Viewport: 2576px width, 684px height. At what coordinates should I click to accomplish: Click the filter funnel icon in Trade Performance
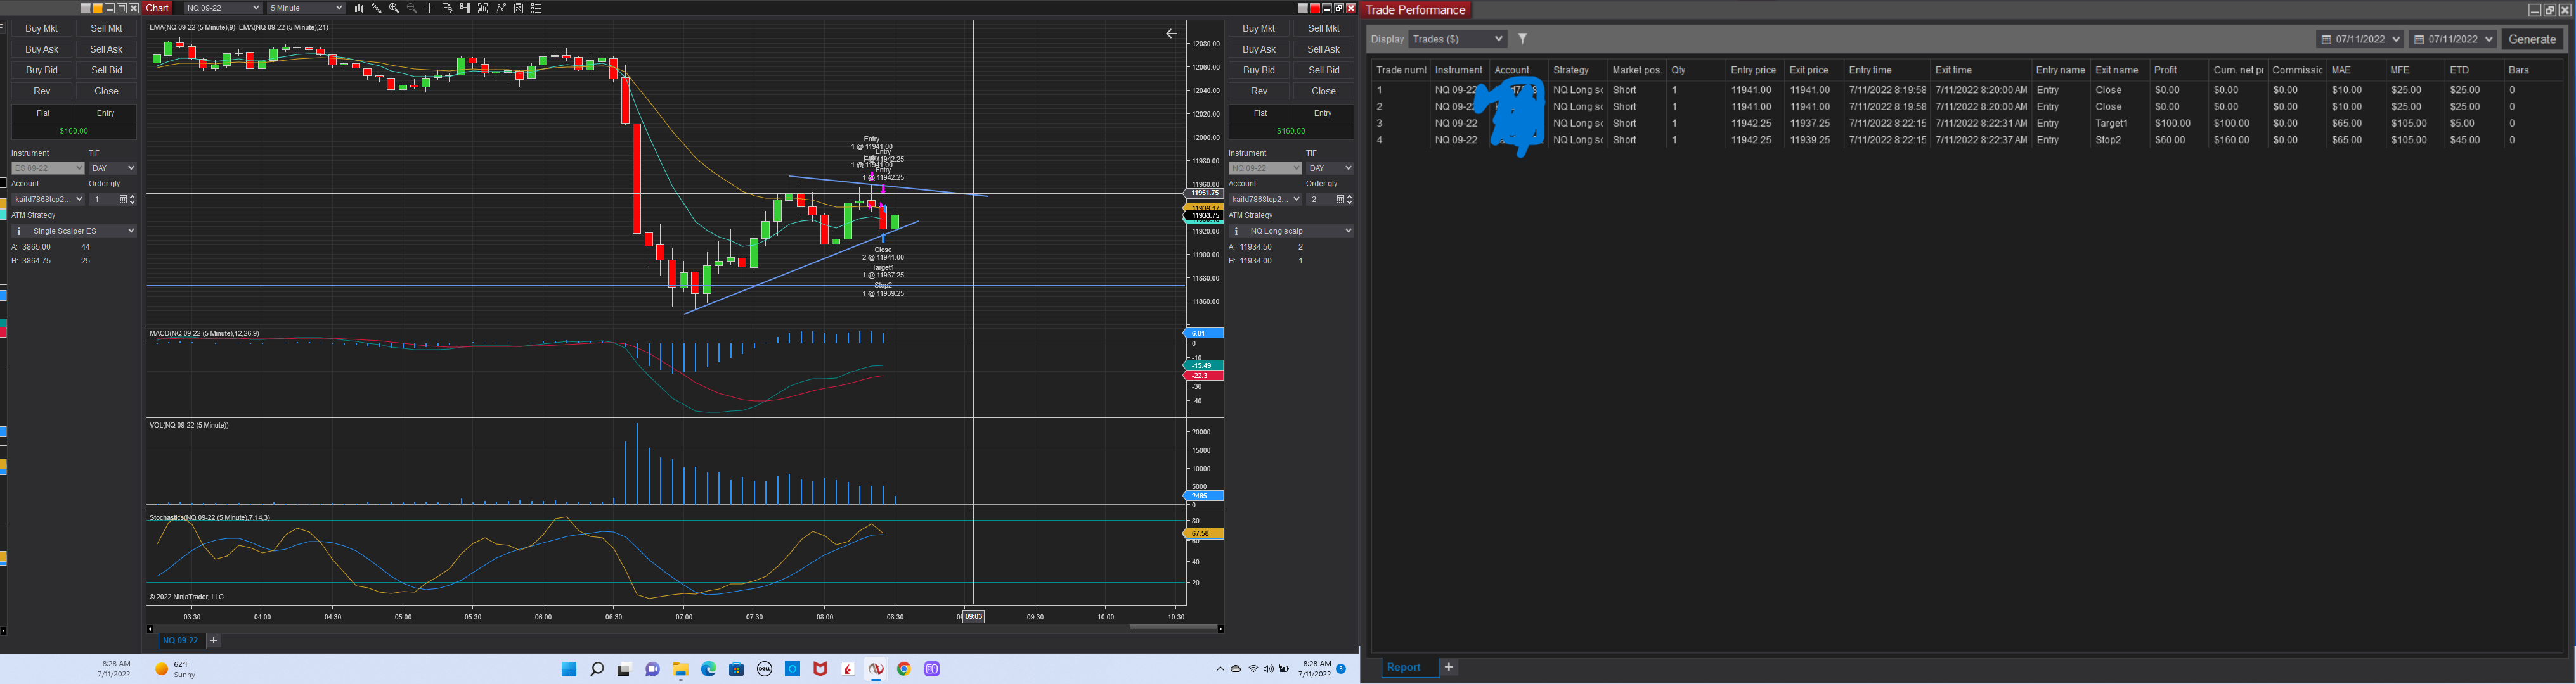tap(1522, 39)
